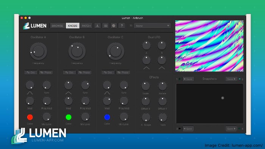Toggle Oscillator B Phase button
The image size is (265, 149).
point(84,72)
